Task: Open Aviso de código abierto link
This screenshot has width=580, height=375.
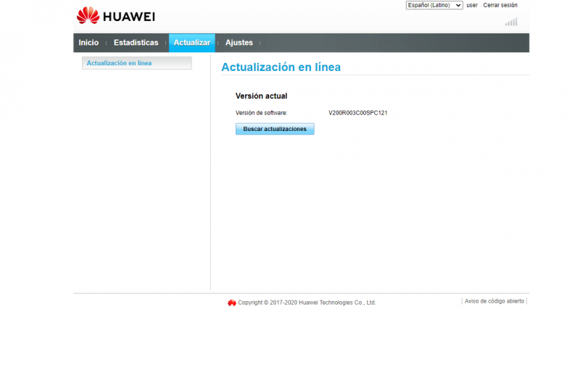Action: coord(494,300)
